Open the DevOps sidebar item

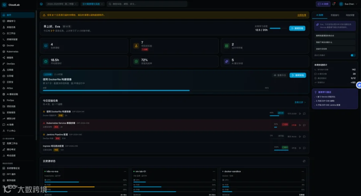pyautogui.click(x=10, y=64)
